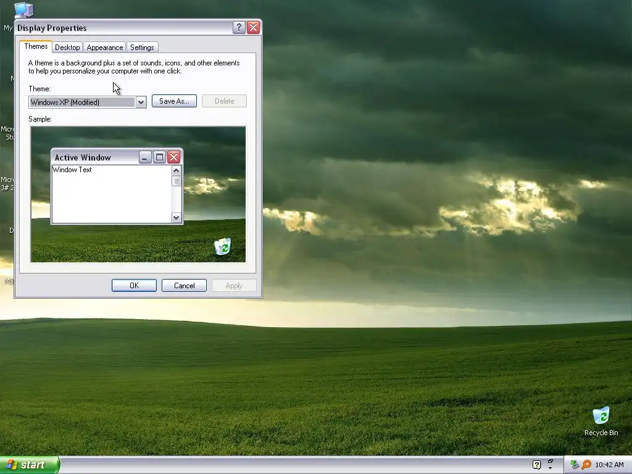Close the Display Properties dialog
Screen dimensions: 632x474
point(253,27)
